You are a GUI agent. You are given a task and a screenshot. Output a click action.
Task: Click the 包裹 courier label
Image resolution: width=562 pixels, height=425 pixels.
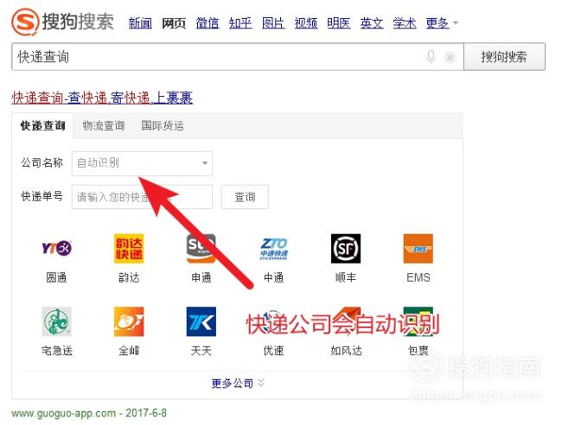418,350
